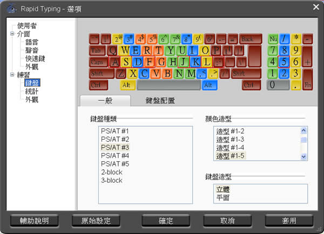Choose keyboard type PS/AT #1
324x234 pixels.
115,131
